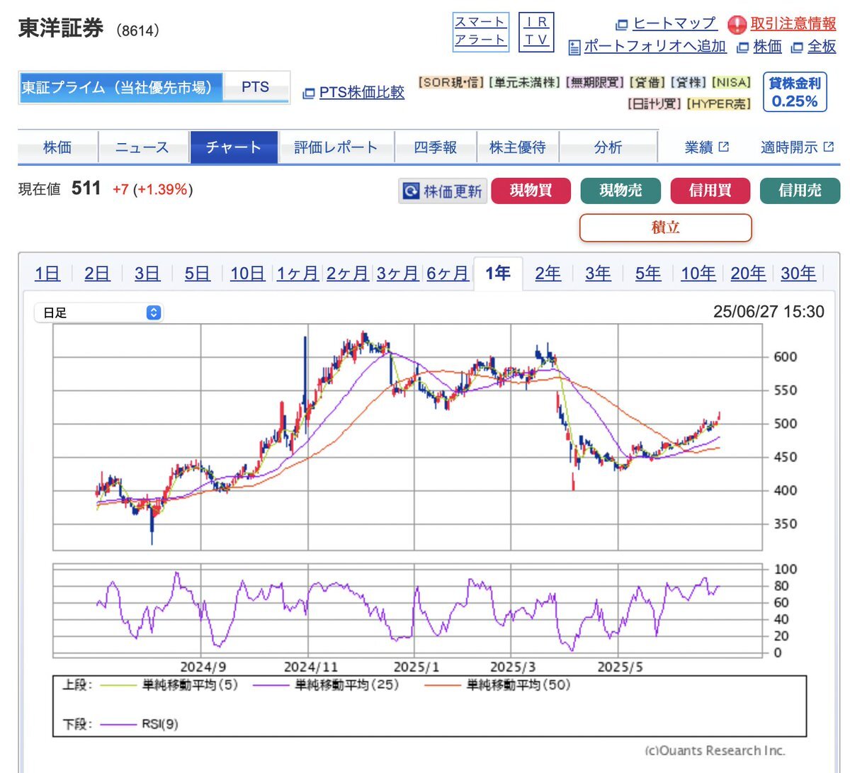Click the latest candlestick on price chart
This screenshot has height=773, width=850.
pyautogui.click(x=719, y=417)
